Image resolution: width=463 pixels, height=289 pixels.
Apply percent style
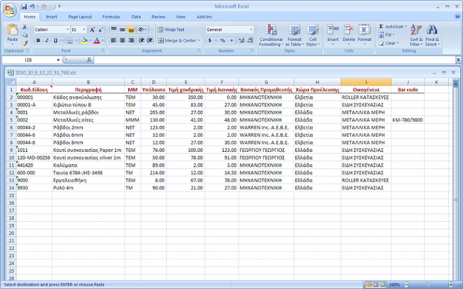pyautogui.click(x=222, y=40)
